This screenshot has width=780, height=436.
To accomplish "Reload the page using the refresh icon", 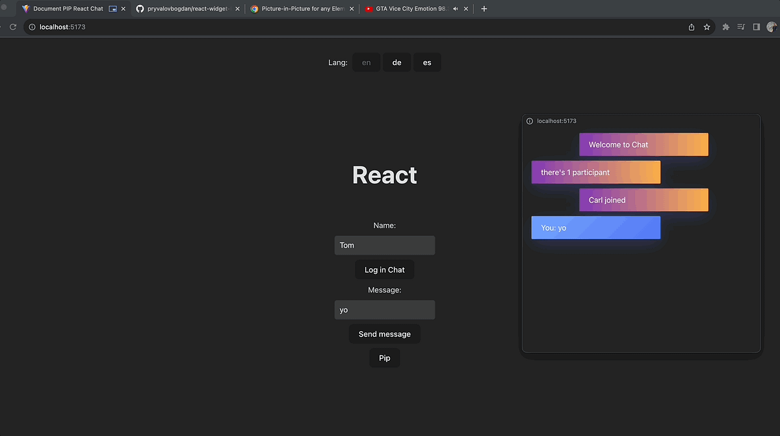I will 12,27.
